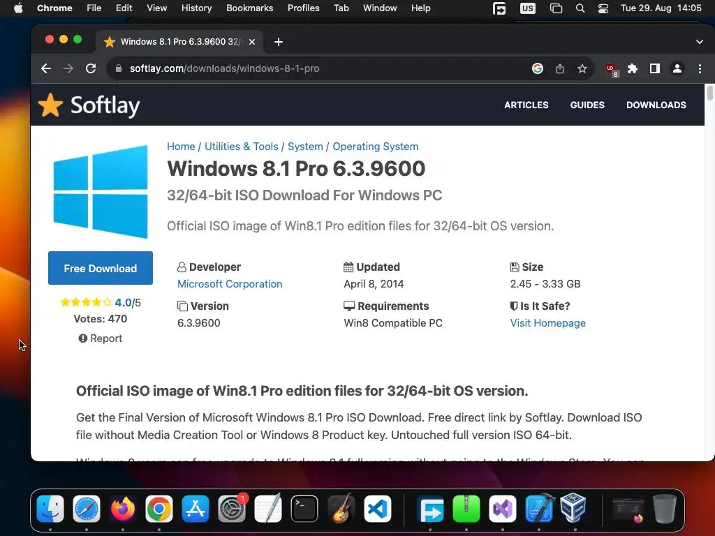
Task: Follow the System breadcrumb link
Action: pos(305,147)
